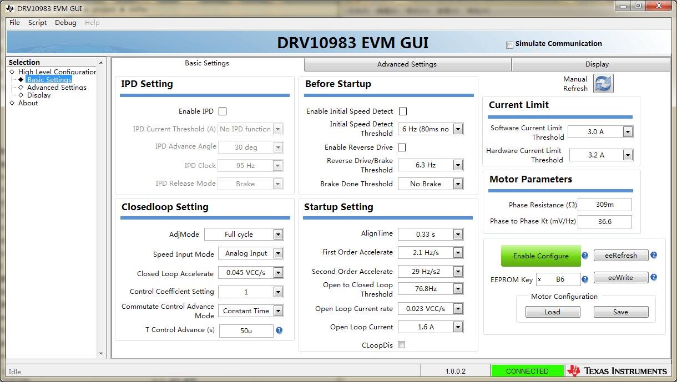Click the Manual Refresh icon
The image size is (677, 382).
(x=603, y=84)
